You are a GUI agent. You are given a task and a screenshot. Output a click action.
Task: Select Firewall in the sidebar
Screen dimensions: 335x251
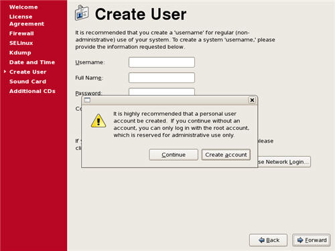pyautogui.click(x=21, y=33)
